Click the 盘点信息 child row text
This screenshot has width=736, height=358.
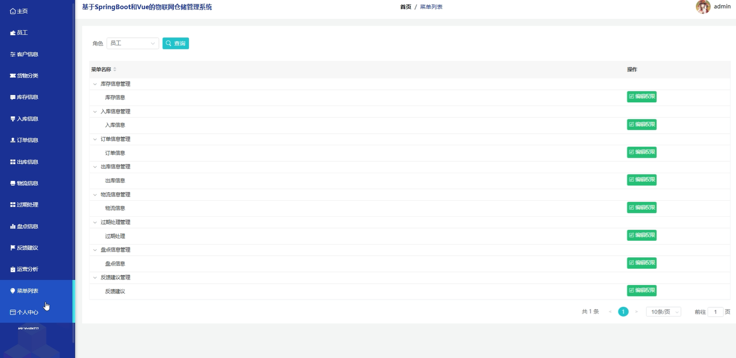pyautogui.click(x=115, y=264)
